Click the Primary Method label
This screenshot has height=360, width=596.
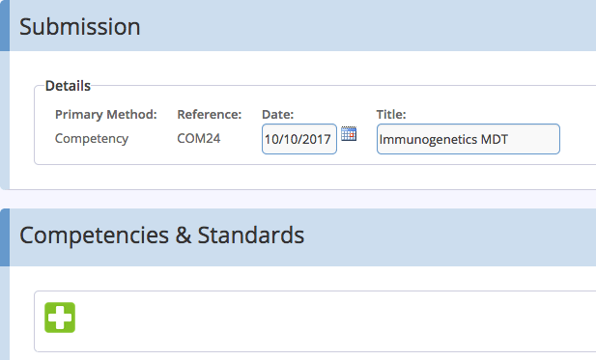[x=106, y=114]
